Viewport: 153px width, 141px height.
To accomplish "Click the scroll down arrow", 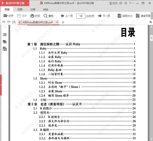I will tap(151, 139).
